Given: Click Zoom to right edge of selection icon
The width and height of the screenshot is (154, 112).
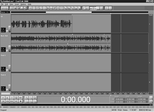Looking at the screenshot, I should tap(35, 101).
